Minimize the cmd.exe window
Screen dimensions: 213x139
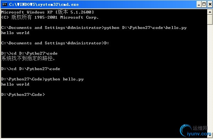tap(199, 5)
